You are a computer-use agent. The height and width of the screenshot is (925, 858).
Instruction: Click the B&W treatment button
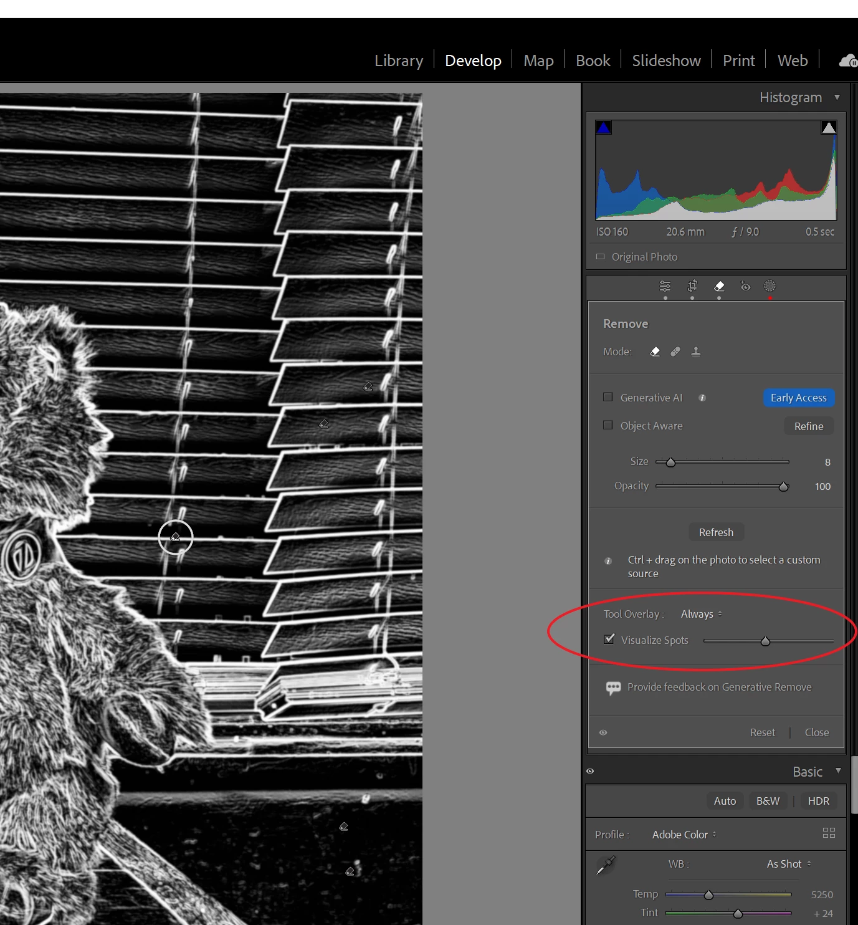(768, 801)
